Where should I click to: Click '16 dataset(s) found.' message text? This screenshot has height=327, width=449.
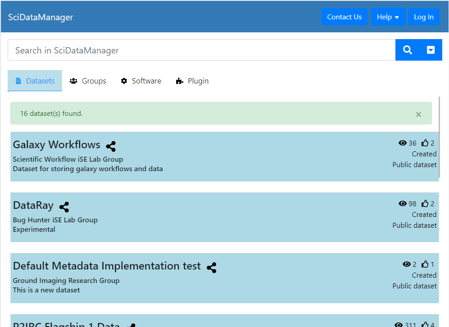52,114
